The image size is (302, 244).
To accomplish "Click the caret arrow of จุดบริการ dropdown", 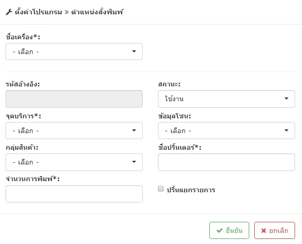I will click(x=134, y=130).
